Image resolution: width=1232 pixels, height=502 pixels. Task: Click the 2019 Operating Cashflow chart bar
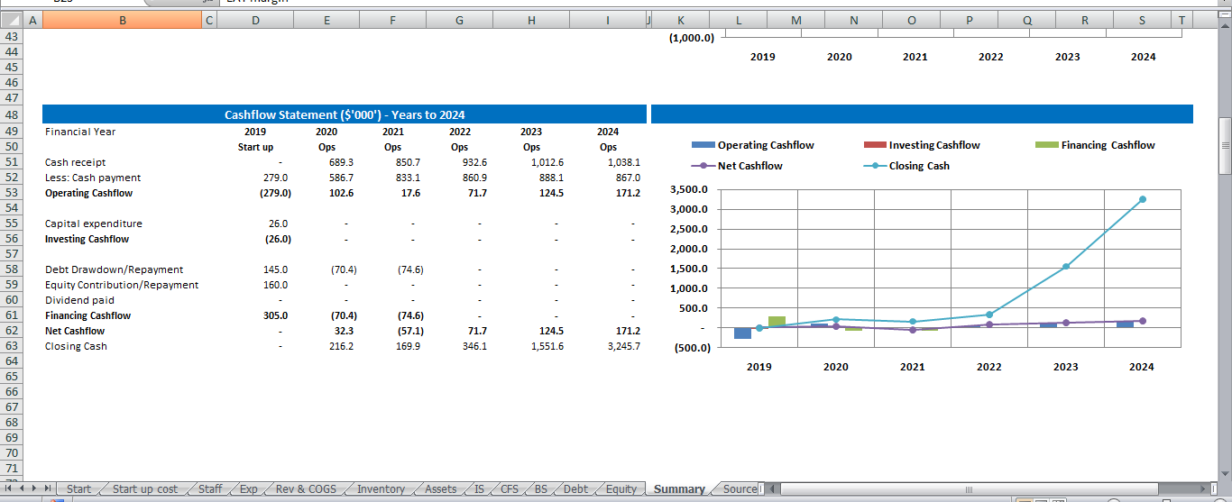pos(742,333)
